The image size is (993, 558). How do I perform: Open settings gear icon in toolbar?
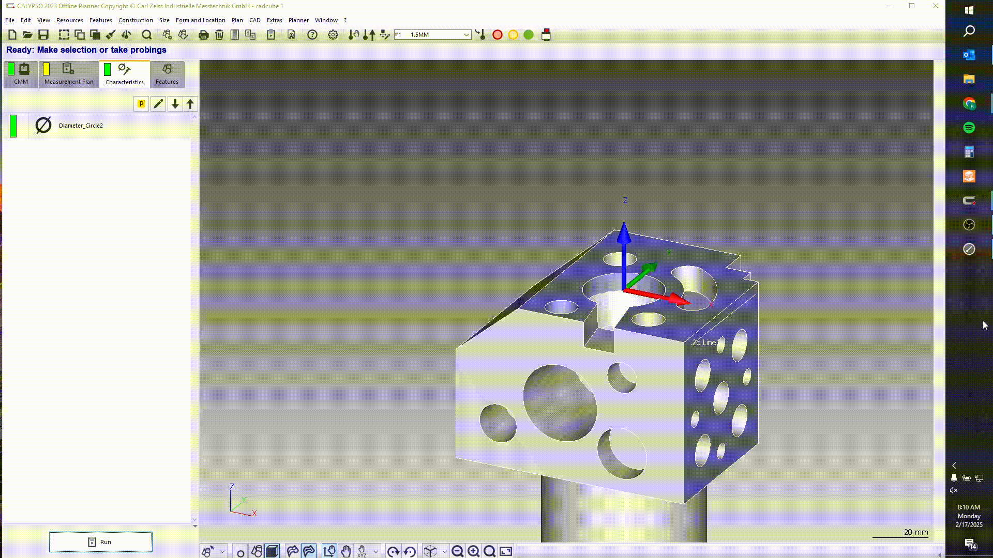click(333, 35)
